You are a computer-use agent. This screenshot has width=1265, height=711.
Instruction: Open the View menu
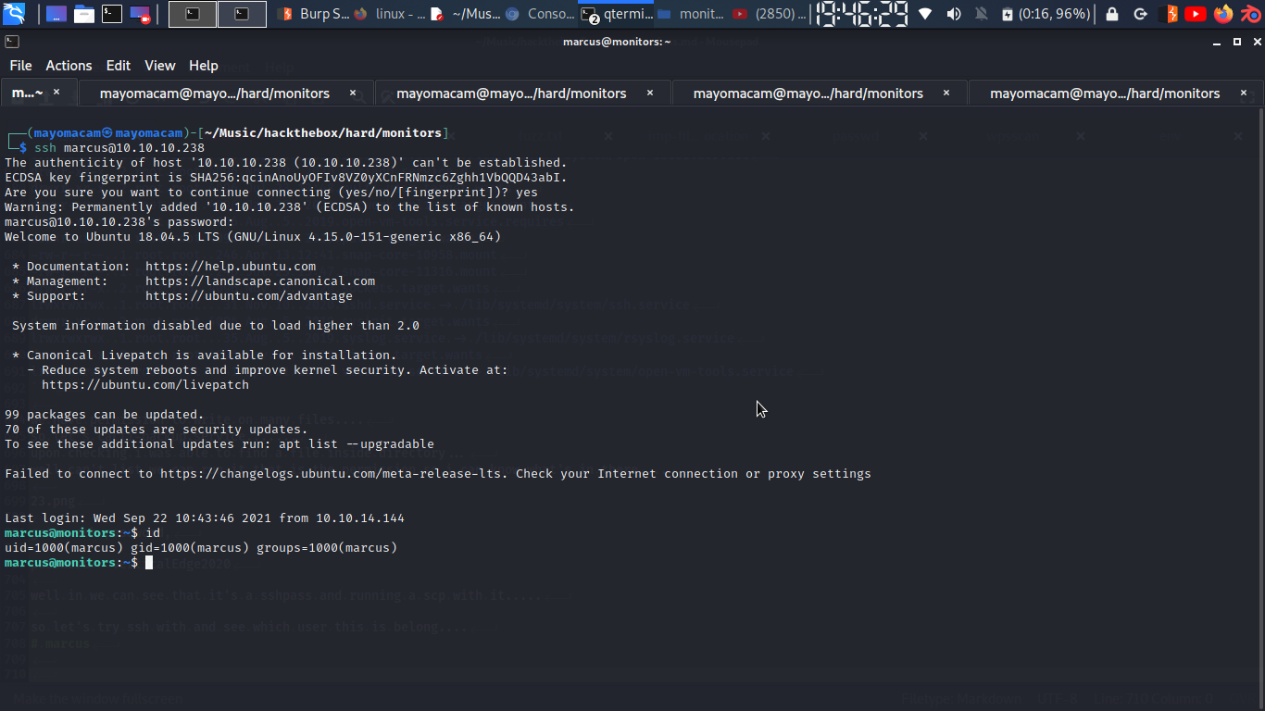[159, 66]
